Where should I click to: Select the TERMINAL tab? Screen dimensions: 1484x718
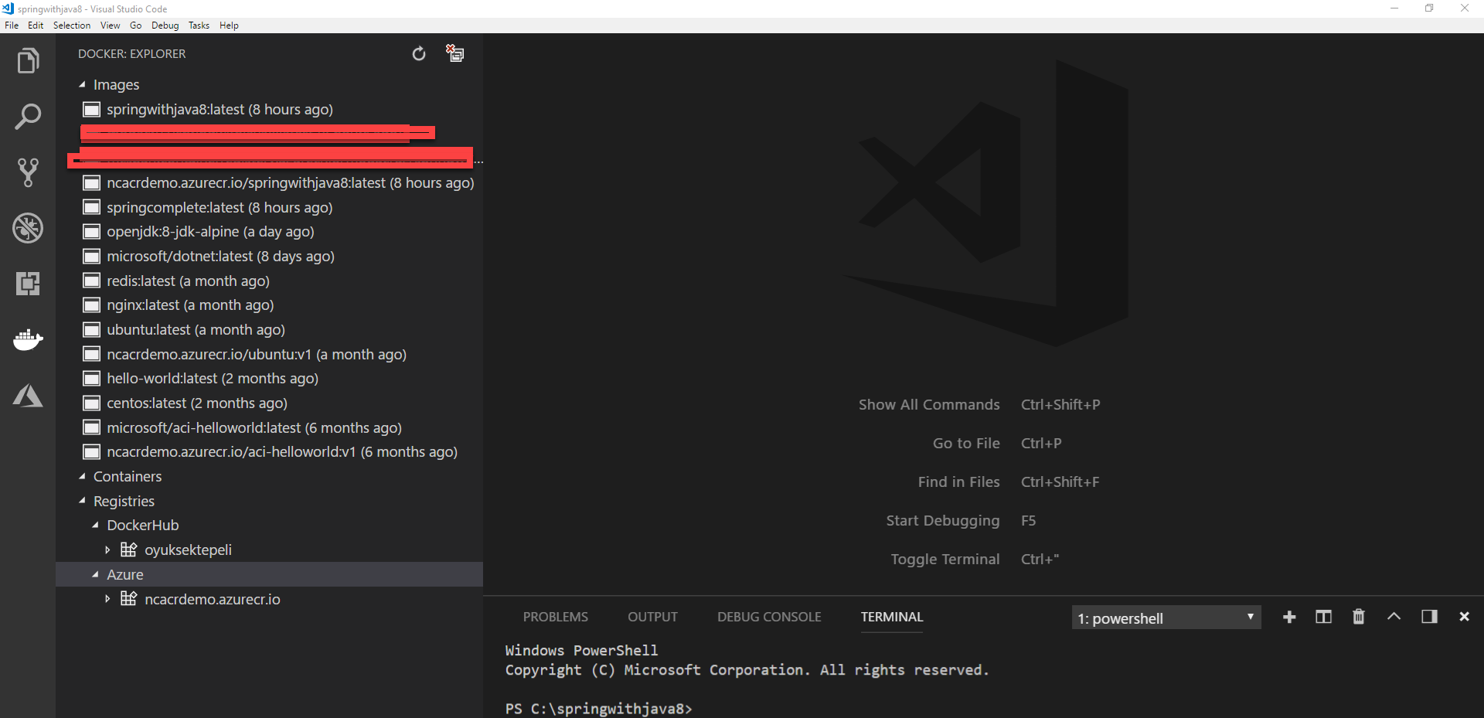coord(892,617)
